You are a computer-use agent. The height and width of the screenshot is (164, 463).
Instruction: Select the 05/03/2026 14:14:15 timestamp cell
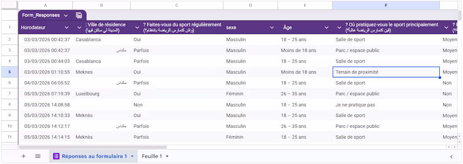tap(45, 137)
